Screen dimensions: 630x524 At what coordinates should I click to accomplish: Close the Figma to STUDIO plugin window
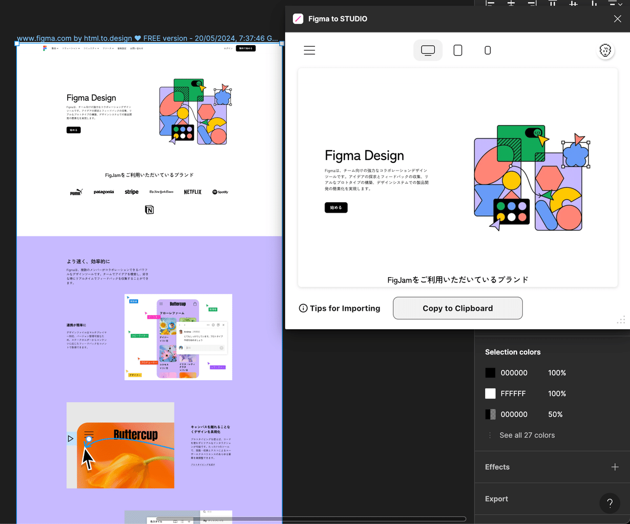(x=617, y=19)
